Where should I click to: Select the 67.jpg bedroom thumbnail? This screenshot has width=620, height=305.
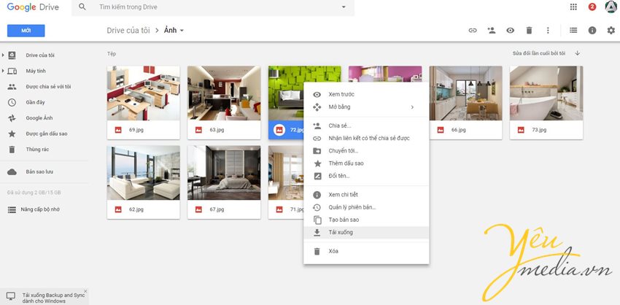tap(224, 173)
